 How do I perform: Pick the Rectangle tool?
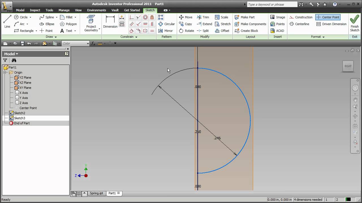tap(24, 31)
